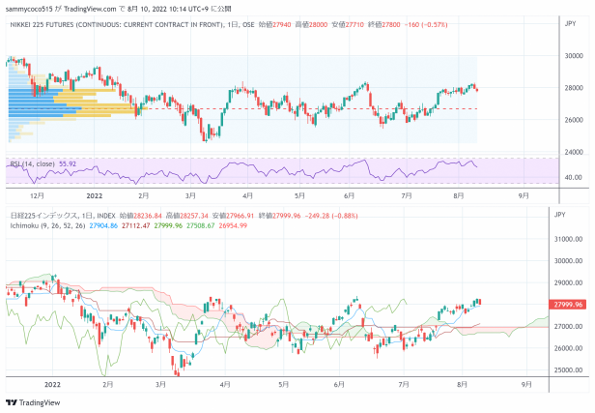Image resolution: width=595 pixels, height=413 pixels.
Task: Click Ichimoku green value 27508.67
Action: (x=200, y=225)
